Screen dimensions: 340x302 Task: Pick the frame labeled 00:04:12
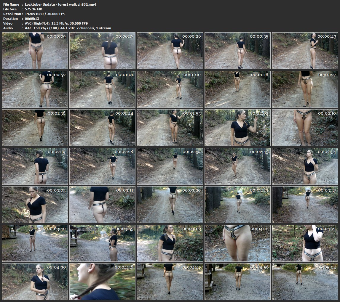pos(238,243)
